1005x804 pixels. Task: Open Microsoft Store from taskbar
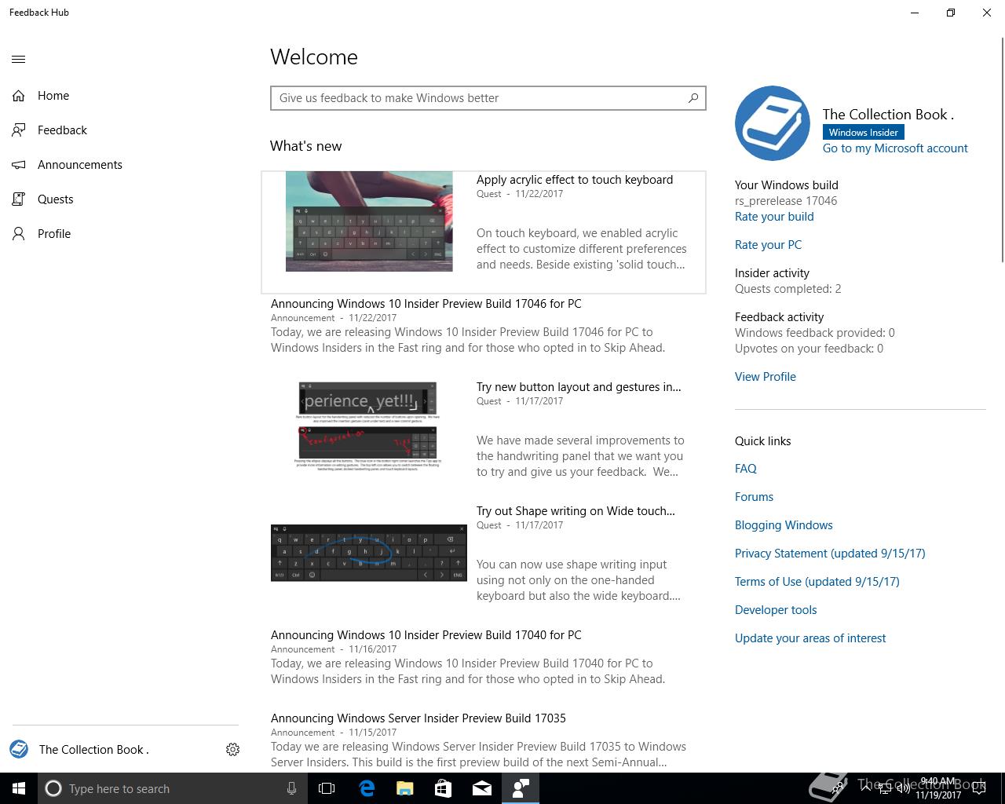pos(444,788)
